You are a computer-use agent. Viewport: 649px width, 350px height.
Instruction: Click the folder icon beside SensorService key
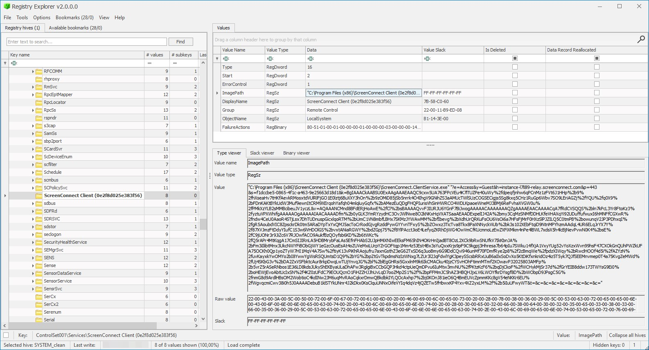click(39, 281)
